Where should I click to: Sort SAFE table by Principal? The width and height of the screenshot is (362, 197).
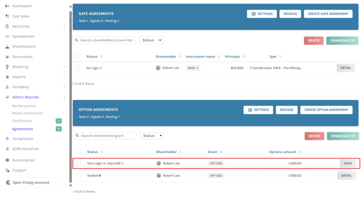coord(244,56)
